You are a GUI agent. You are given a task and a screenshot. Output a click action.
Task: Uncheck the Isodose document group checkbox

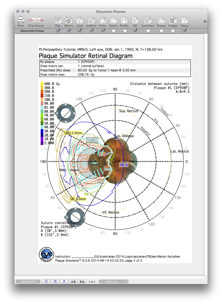click(91, 31)
